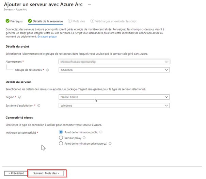The width and height of the screenshot is (206, 179).
Task: Show info for Point de terminaison public
Action: (x=101, y=132)
